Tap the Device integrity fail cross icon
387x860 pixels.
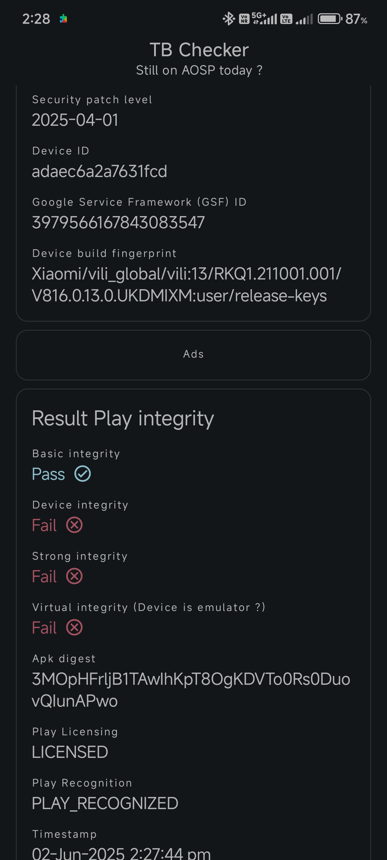tap(75, 525)
